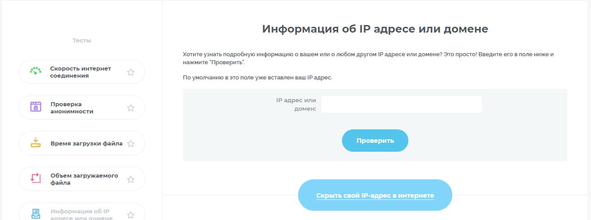This screenshot has width=591, height=220.
Task: Click the 'Проверить' button
Action: click(x=375, y=141)
